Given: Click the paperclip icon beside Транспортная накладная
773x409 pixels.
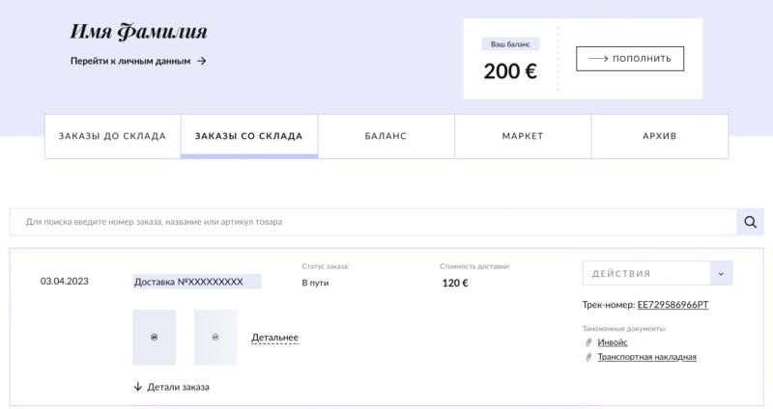Looking at the screenshot, I should (x=588, y=357).
